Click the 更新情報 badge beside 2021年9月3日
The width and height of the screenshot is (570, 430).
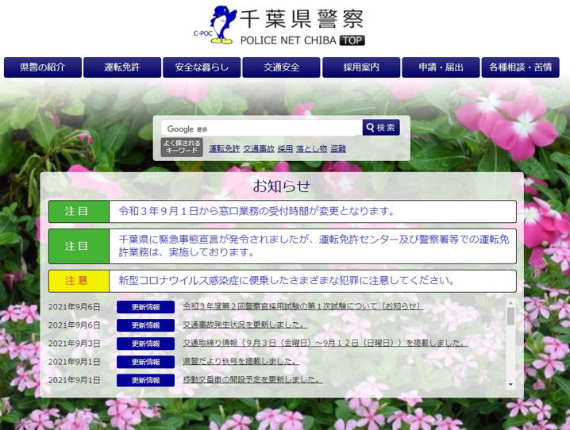(x=145, y=344)
